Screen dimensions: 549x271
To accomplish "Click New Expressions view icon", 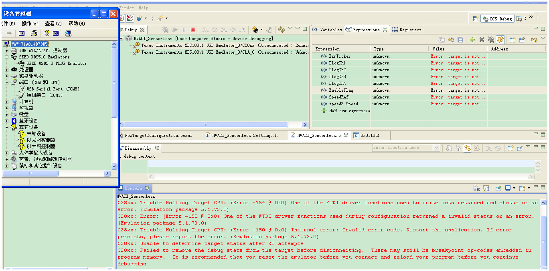I will [x=512, y=40].
